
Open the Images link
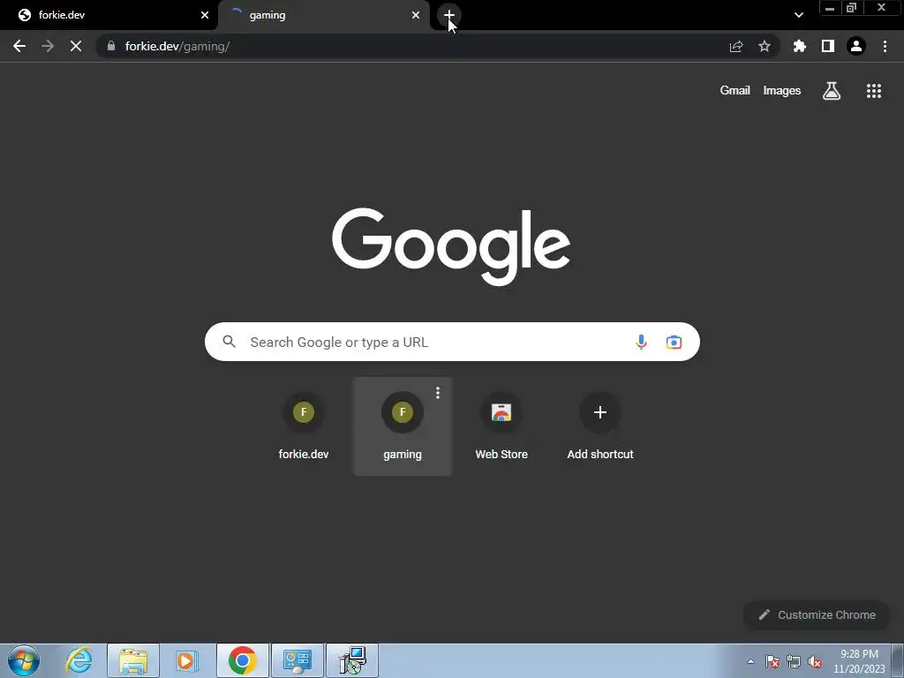pyautogui.click(x=782, y=91)
